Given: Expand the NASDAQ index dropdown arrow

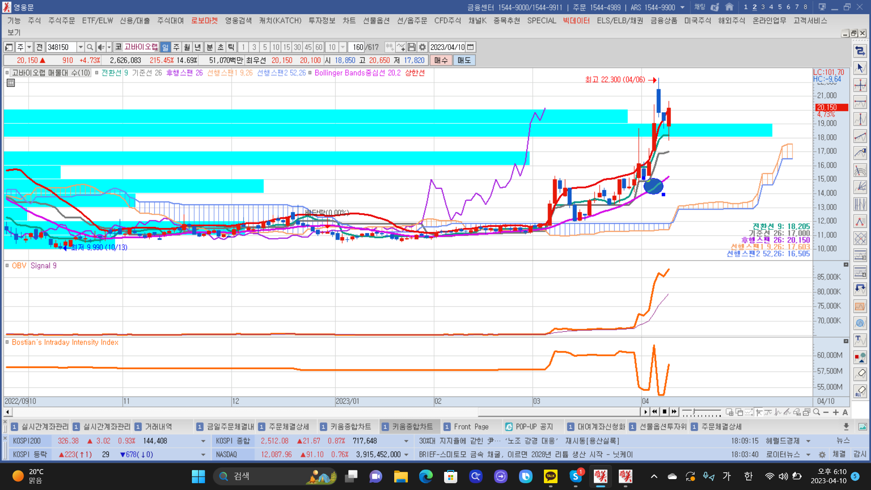Looking at the screenshot, I should [406, 455].
